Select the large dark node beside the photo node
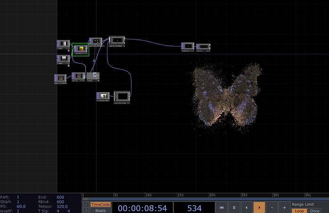The image size is (329, 213). pos(122,97)
